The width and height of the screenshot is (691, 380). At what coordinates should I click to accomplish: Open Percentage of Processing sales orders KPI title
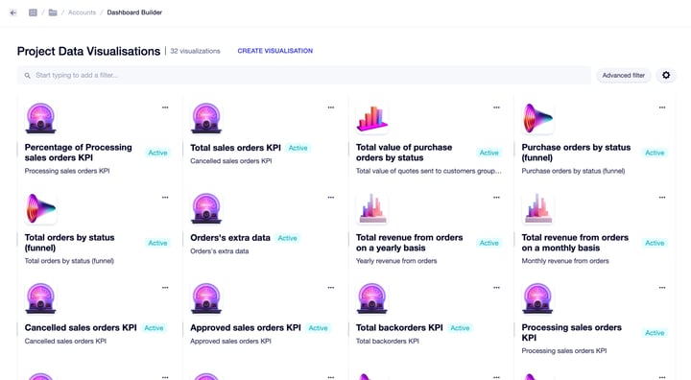79,153
